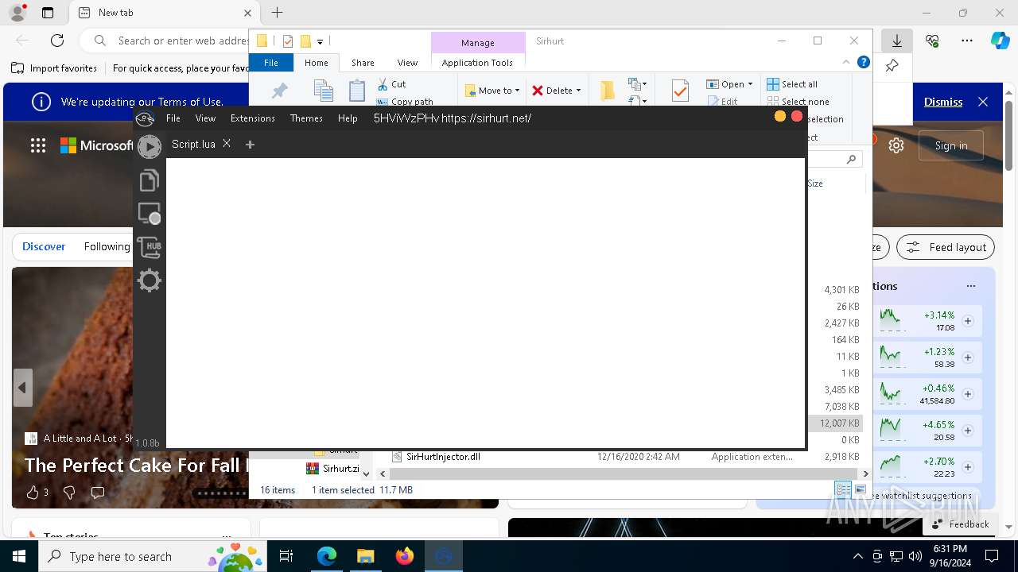Open the Application Tools tab in Explorer
Image resolution: width=1018 pixels, height=572 pixels.
[477, 63]
